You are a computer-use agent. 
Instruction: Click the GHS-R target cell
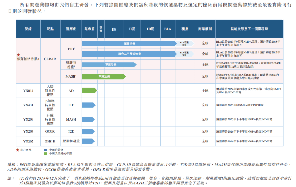[50, 141]
